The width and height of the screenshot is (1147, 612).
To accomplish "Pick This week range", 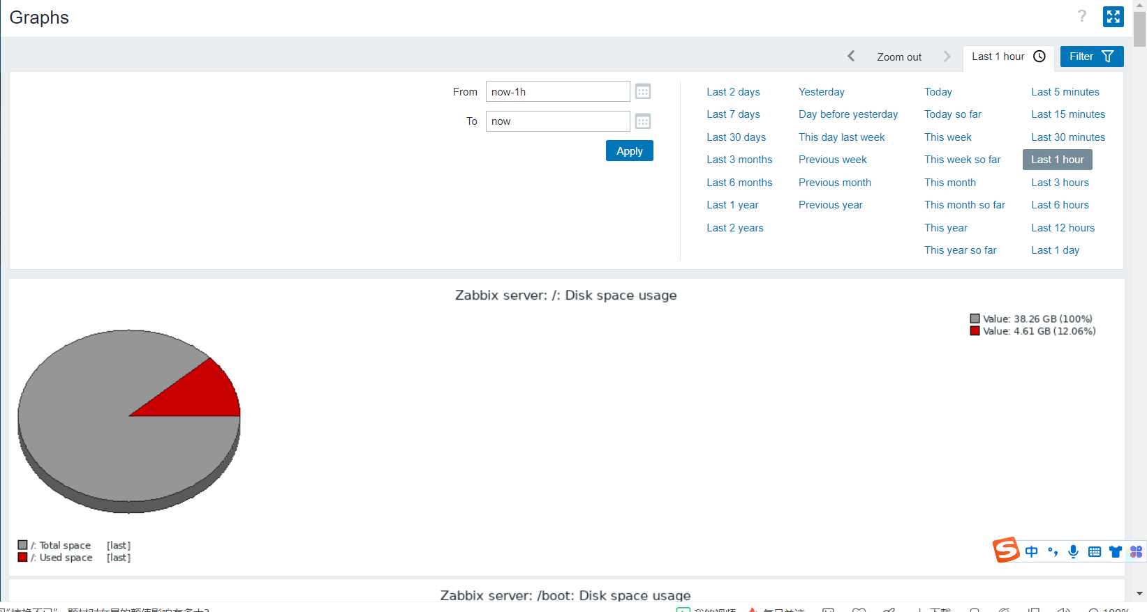I will 948,137.
